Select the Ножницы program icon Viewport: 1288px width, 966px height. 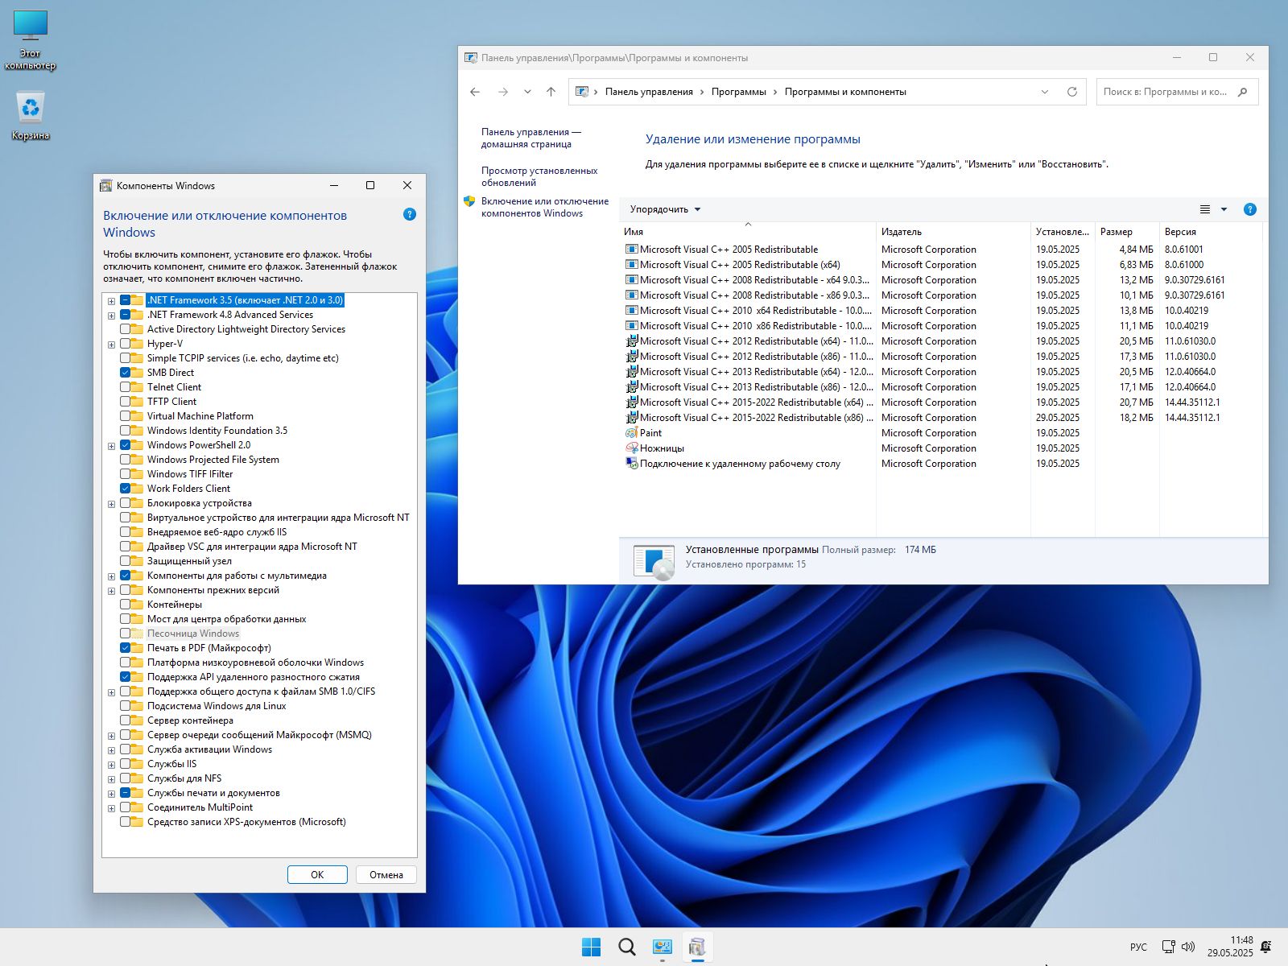pyautogui.click(x=632, y=448)
